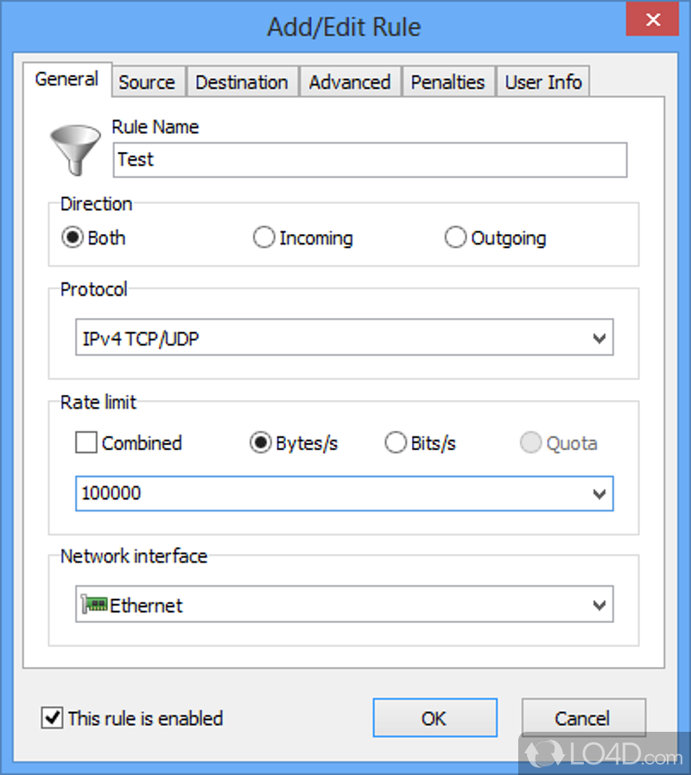This screenshot has width=691, height=775.
Task: Click the Ethernet network card icon
Action: [x=93, y=605]
